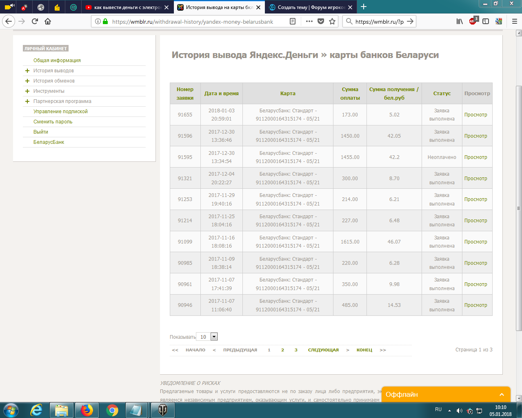The height and width of the screenshot is (418, 522).
Task: Go to СЛЕДУЮЩАЯ page of results
Action: click(323, 350)
